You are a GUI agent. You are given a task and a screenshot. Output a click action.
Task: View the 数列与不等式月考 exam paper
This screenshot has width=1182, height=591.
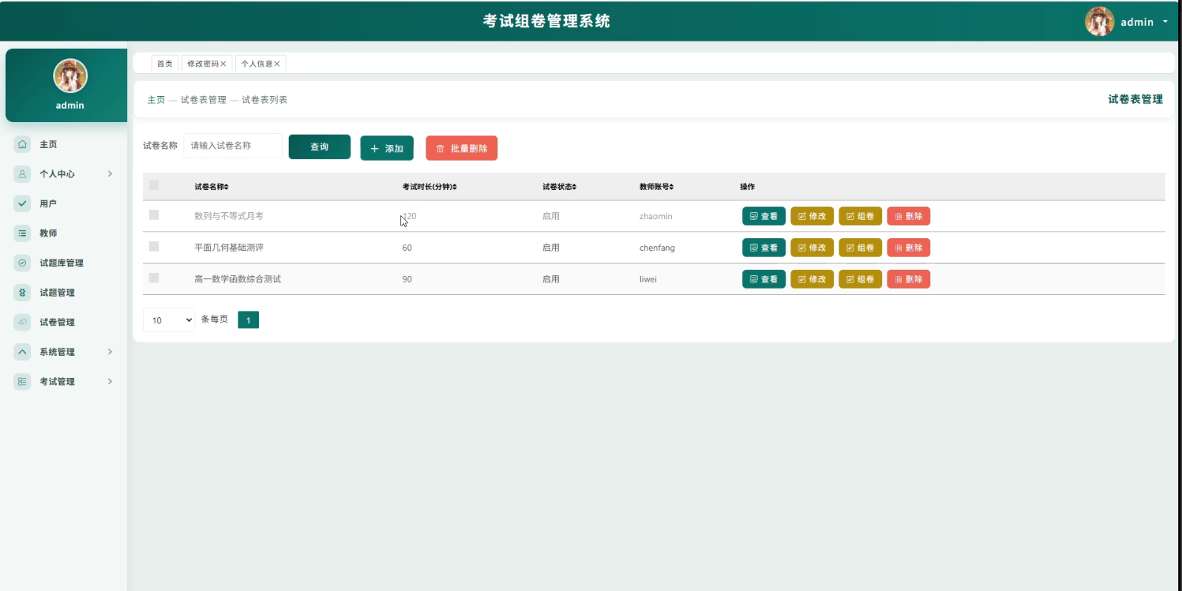tap(764, 216)
